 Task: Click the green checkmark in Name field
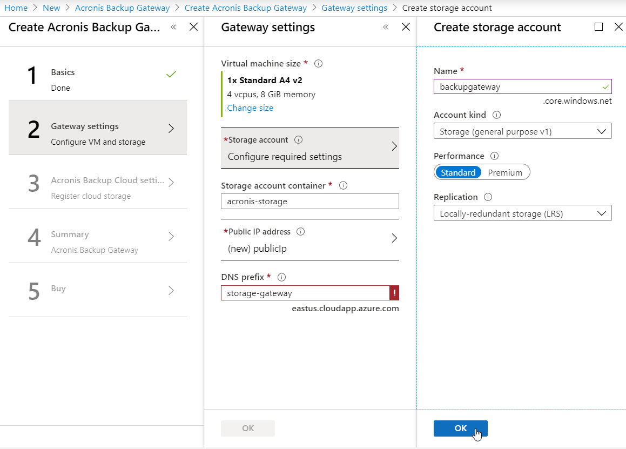(x=605, y=86)
